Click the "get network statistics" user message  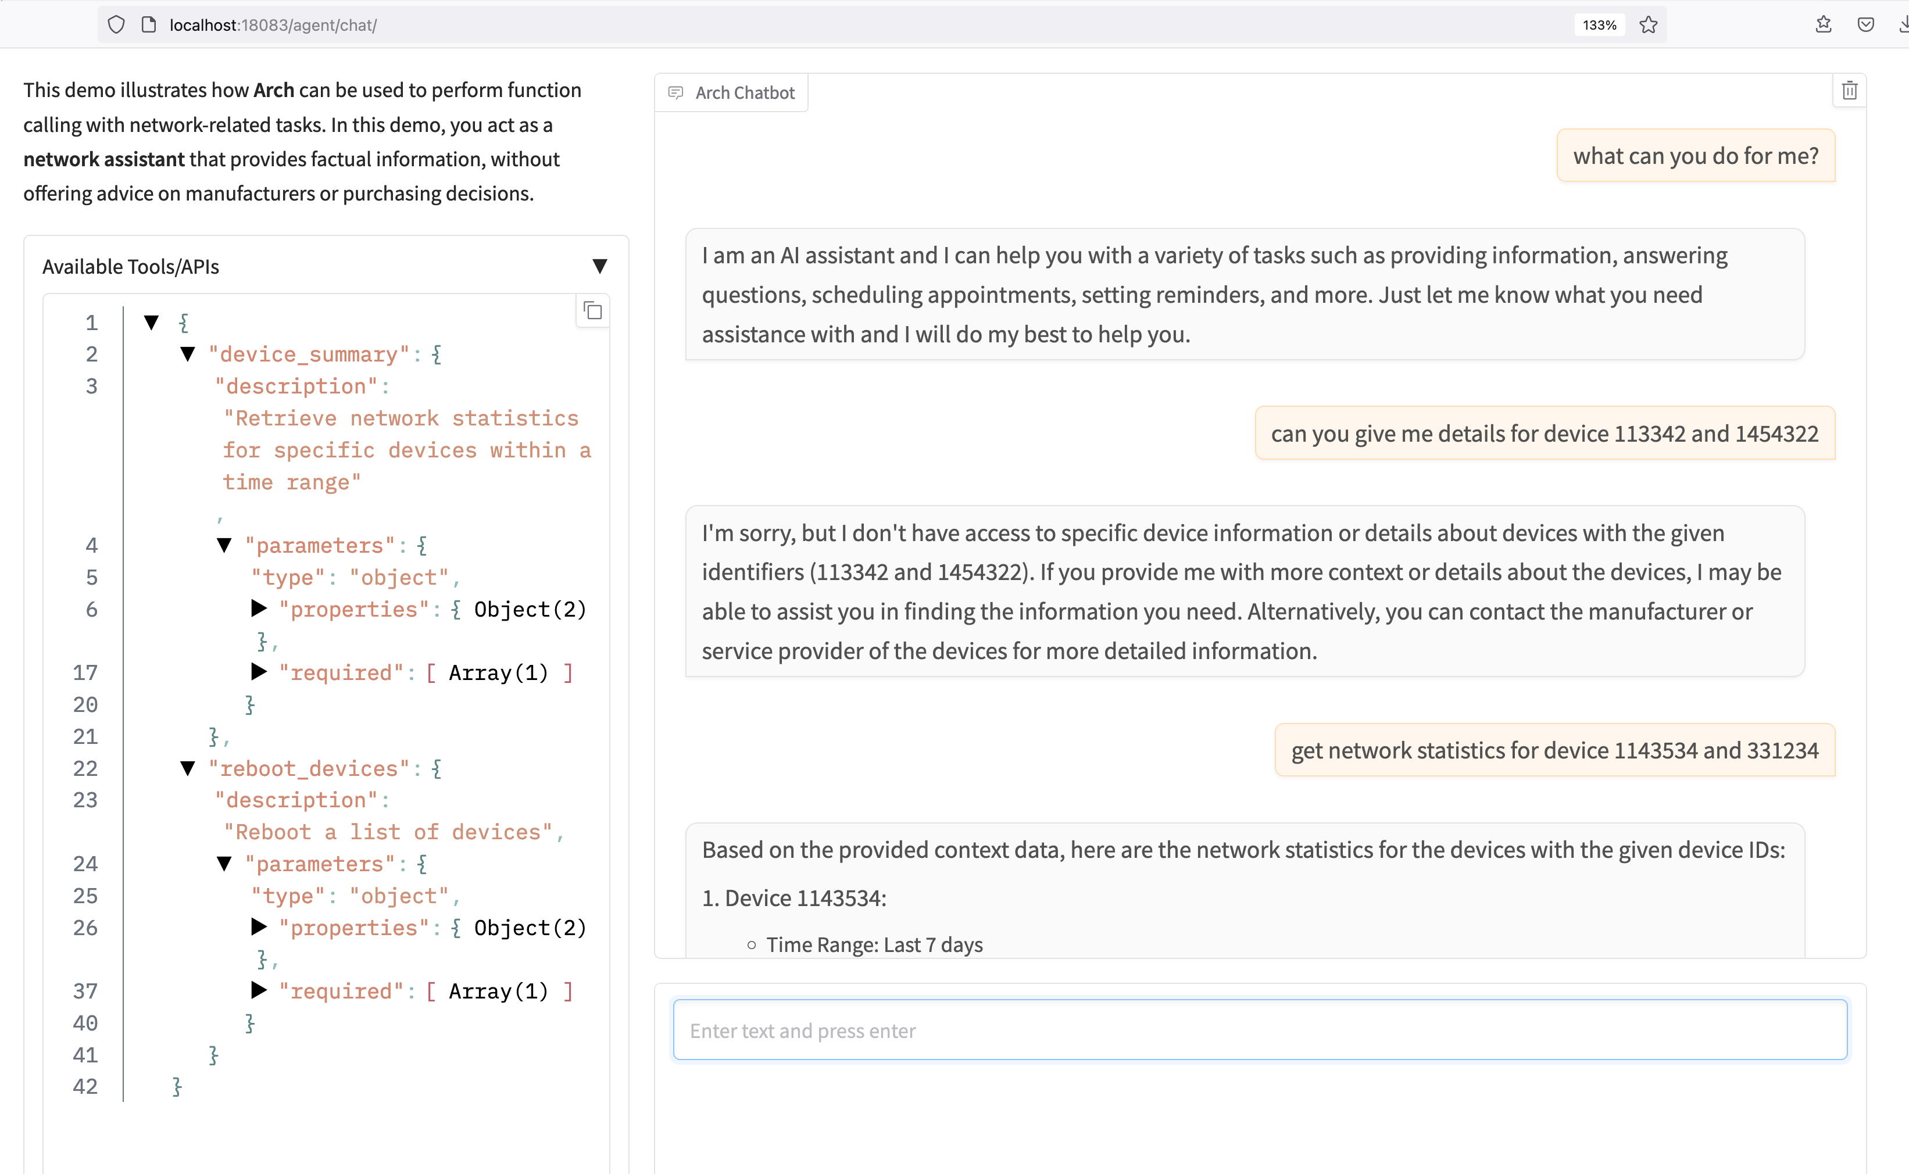tap(1555, 751)
